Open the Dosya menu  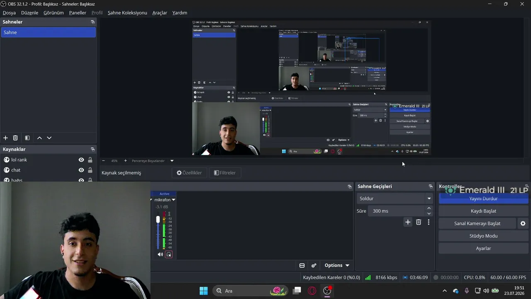pos(9,13)
